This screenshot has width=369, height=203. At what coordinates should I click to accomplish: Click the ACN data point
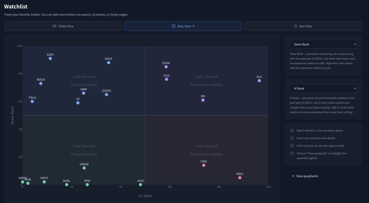(140, 185)
